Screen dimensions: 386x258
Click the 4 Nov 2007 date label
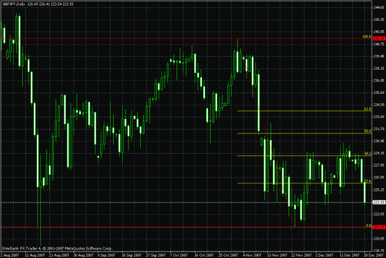pyautogui.click(x=252, y=256)
